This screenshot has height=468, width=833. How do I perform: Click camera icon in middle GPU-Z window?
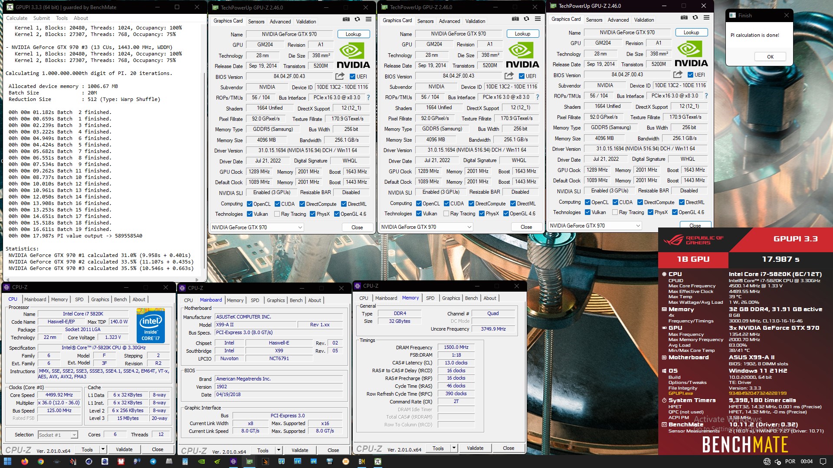pyautogui.click(x=515, y=19)
